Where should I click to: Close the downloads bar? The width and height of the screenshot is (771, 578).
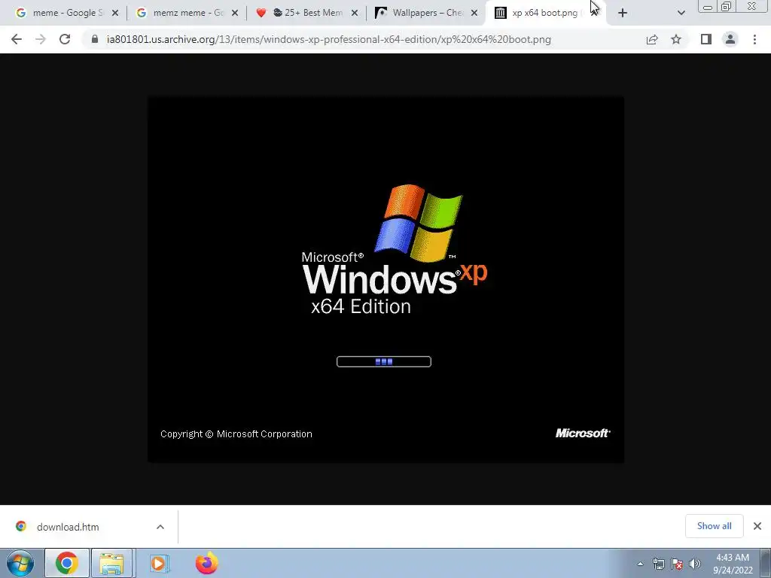pos(757,526)
